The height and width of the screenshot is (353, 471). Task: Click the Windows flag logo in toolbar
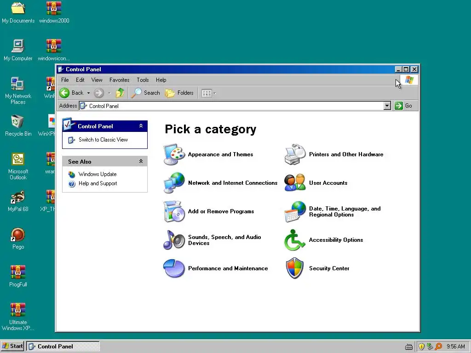409,80
